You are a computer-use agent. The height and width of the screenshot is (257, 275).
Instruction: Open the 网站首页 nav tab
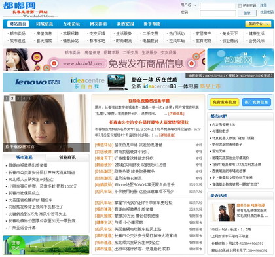click(x=18, y=24)
